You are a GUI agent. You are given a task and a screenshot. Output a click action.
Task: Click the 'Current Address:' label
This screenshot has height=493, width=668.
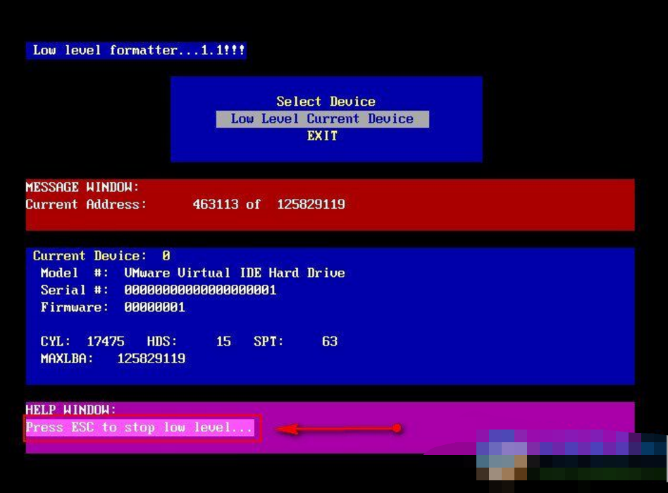coord(86,205)
